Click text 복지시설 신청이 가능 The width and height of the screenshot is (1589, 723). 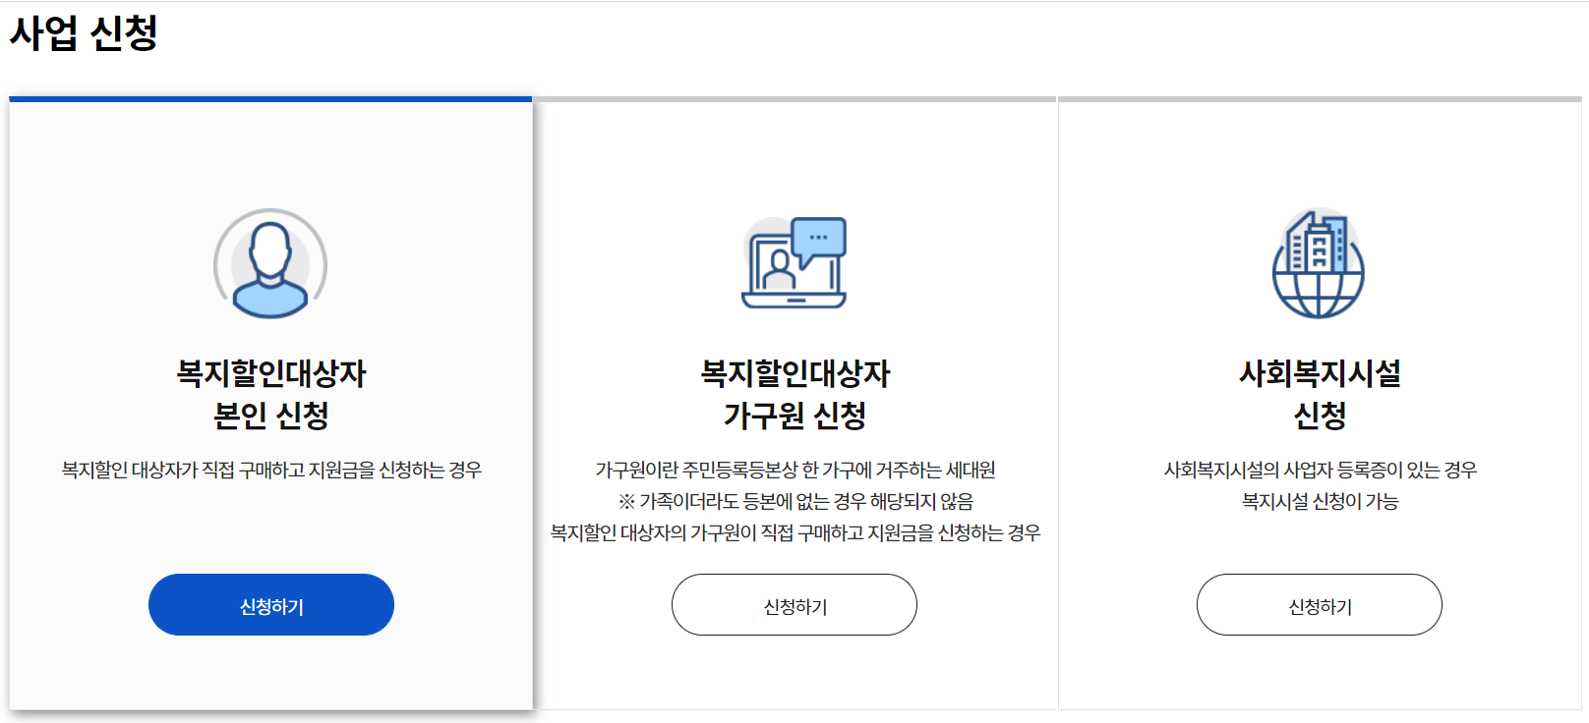[1320, 502]
